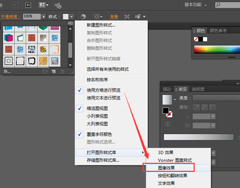240x188 pixels.
Task: Click the Delete Graphic Style trash icon
Action: pos(62,71)
